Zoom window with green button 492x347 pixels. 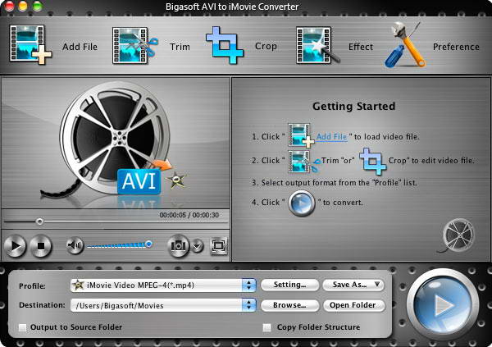pyautogui.click(x=38, y=6)
